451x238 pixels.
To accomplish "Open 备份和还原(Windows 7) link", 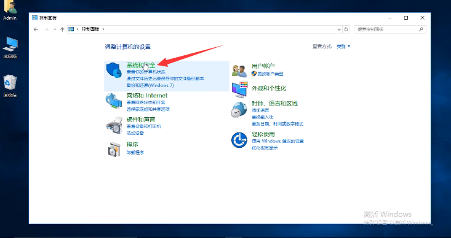I will point(150,85).
